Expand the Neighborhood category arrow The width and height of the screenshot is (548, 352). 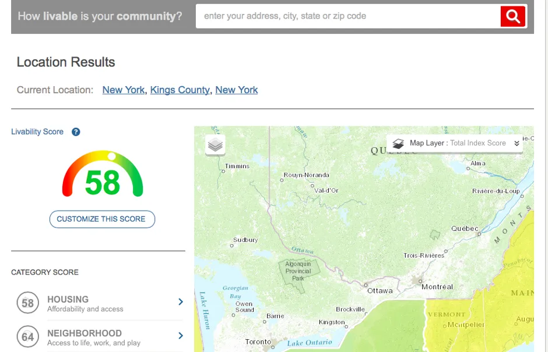point(180,335)
